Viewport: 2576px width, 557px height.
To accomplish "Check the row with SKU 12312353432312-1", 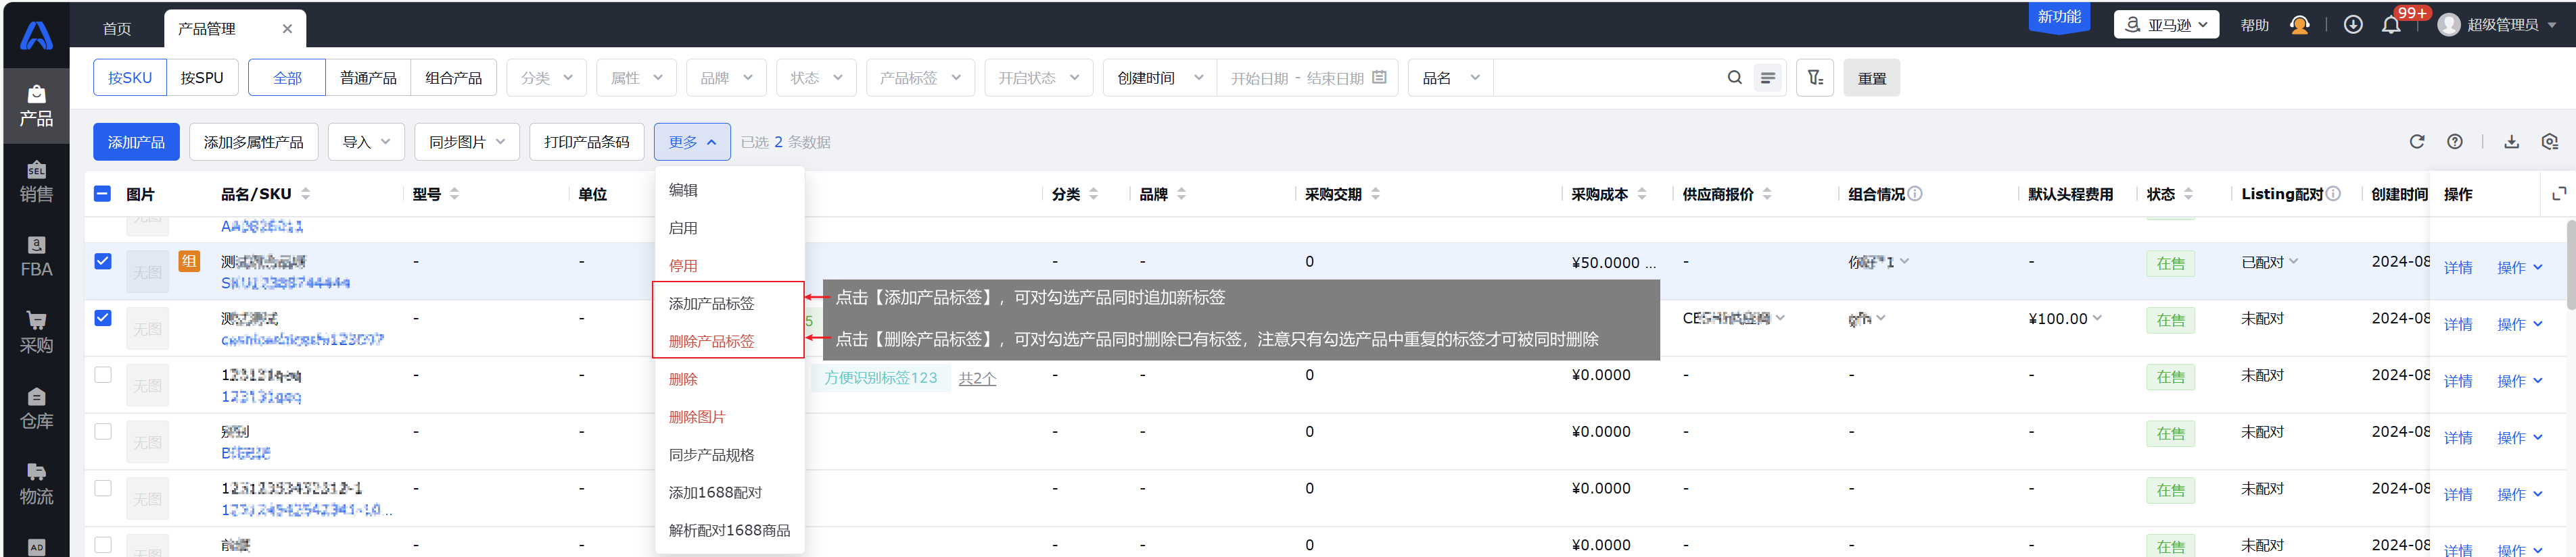I will (x=102, y=488).
